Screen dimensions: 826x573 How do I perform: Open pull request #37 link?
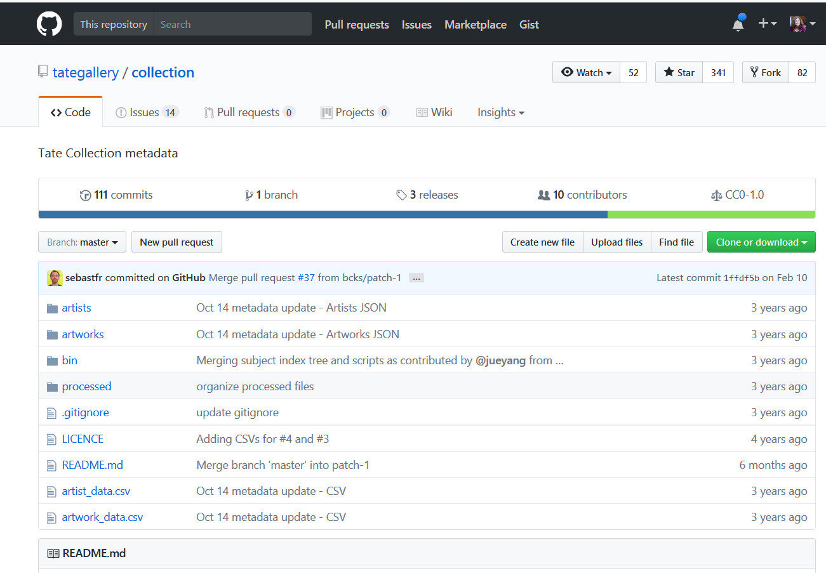click(x=306, y=278)
